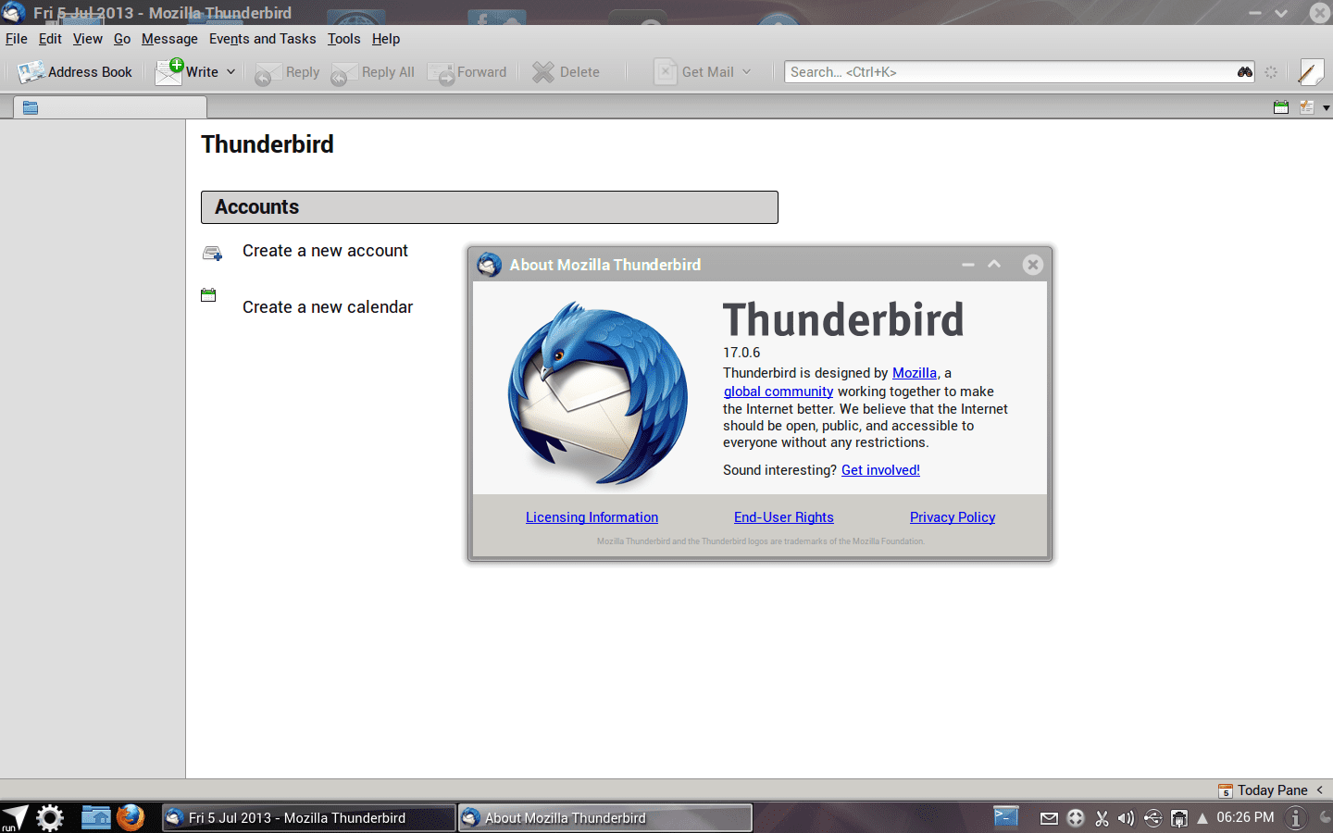Click the activity spinner throbber icon
1333x833 pixels.
1271,72
